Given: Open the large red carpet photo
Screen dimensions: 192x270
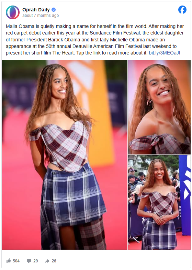Looking at the screenshot, I should (x=65, y=154).
